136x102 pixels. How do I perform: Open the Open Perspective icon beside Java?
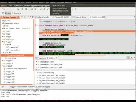pyautogui.click(x=3, y=13)
